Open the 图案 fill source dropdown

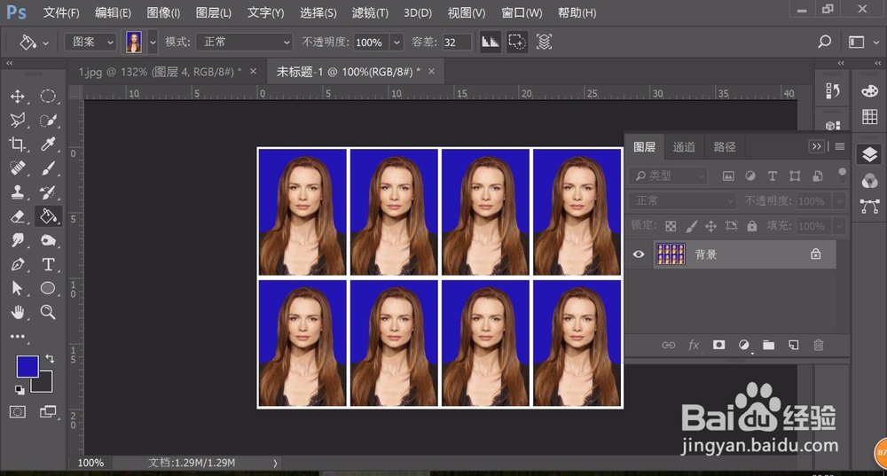click(x=90, y=42)
